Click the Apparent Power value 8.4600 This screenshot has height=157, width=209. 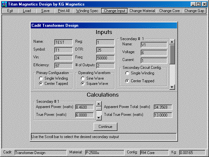[x=85, y=107]
